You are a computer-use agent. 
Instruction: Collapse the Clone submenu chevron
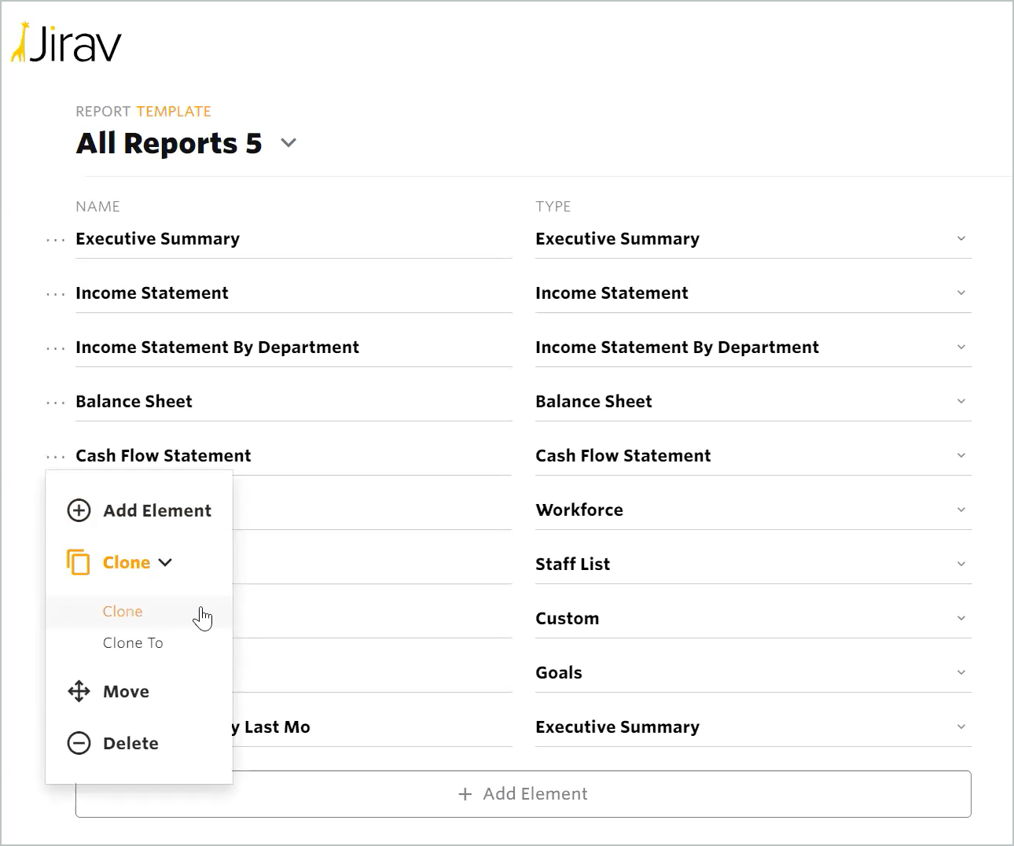(165, 562)
